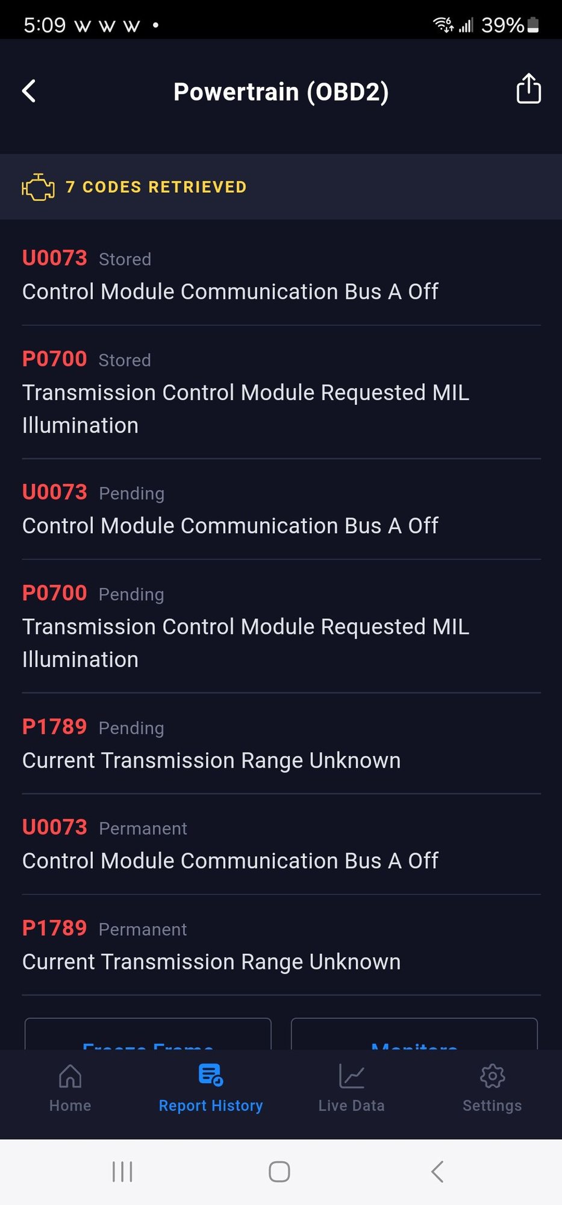Image resolution: width=562 pixels, height=1205 pixels.
Task: Select the Report History tab label
Action: click(211, 1106)
